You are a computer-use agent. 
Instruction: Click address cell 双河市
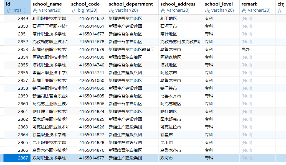[181, 158]
